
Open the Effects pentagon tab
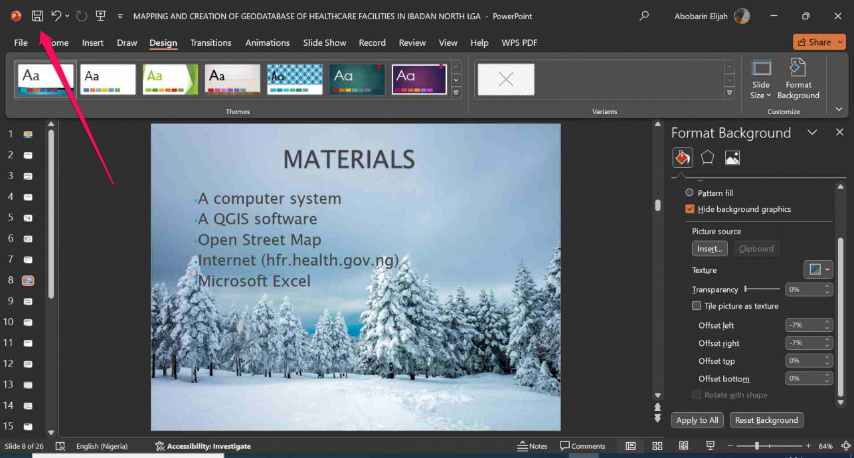(707, 158)
